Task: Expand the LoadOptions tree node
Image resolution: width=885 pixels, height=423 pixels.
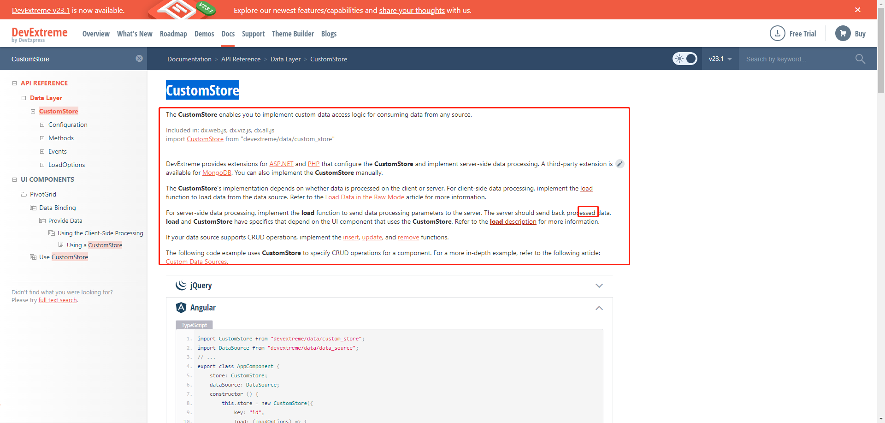Action: click(x=42, y=165)
